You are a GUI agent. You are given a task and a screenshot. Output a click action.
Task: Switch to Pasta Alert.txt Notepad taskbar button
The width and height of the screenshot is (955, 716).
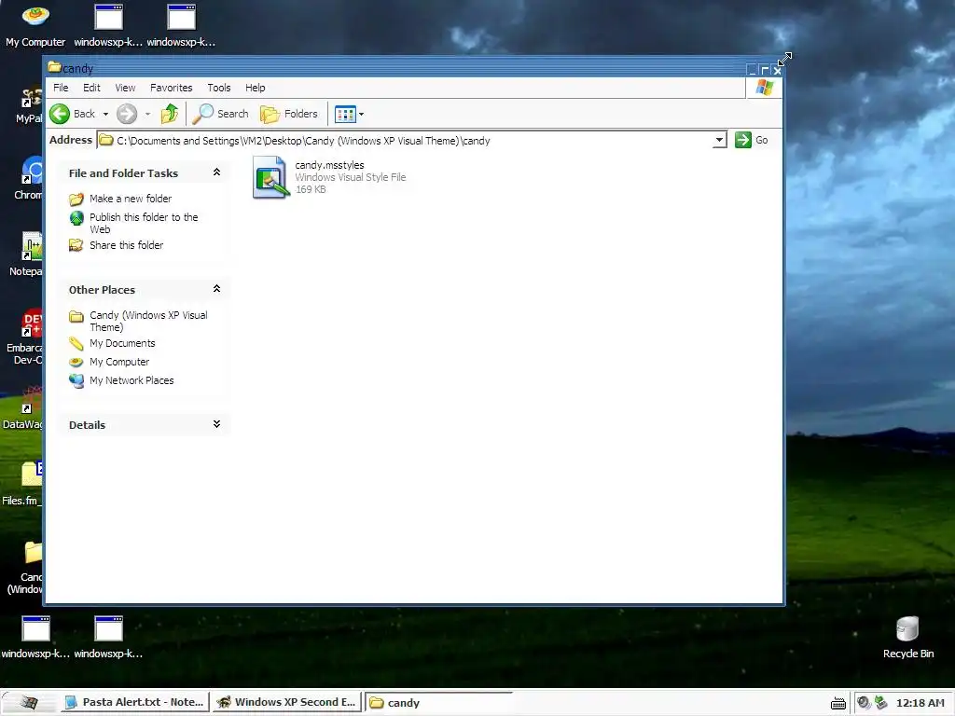pos(134,702)
